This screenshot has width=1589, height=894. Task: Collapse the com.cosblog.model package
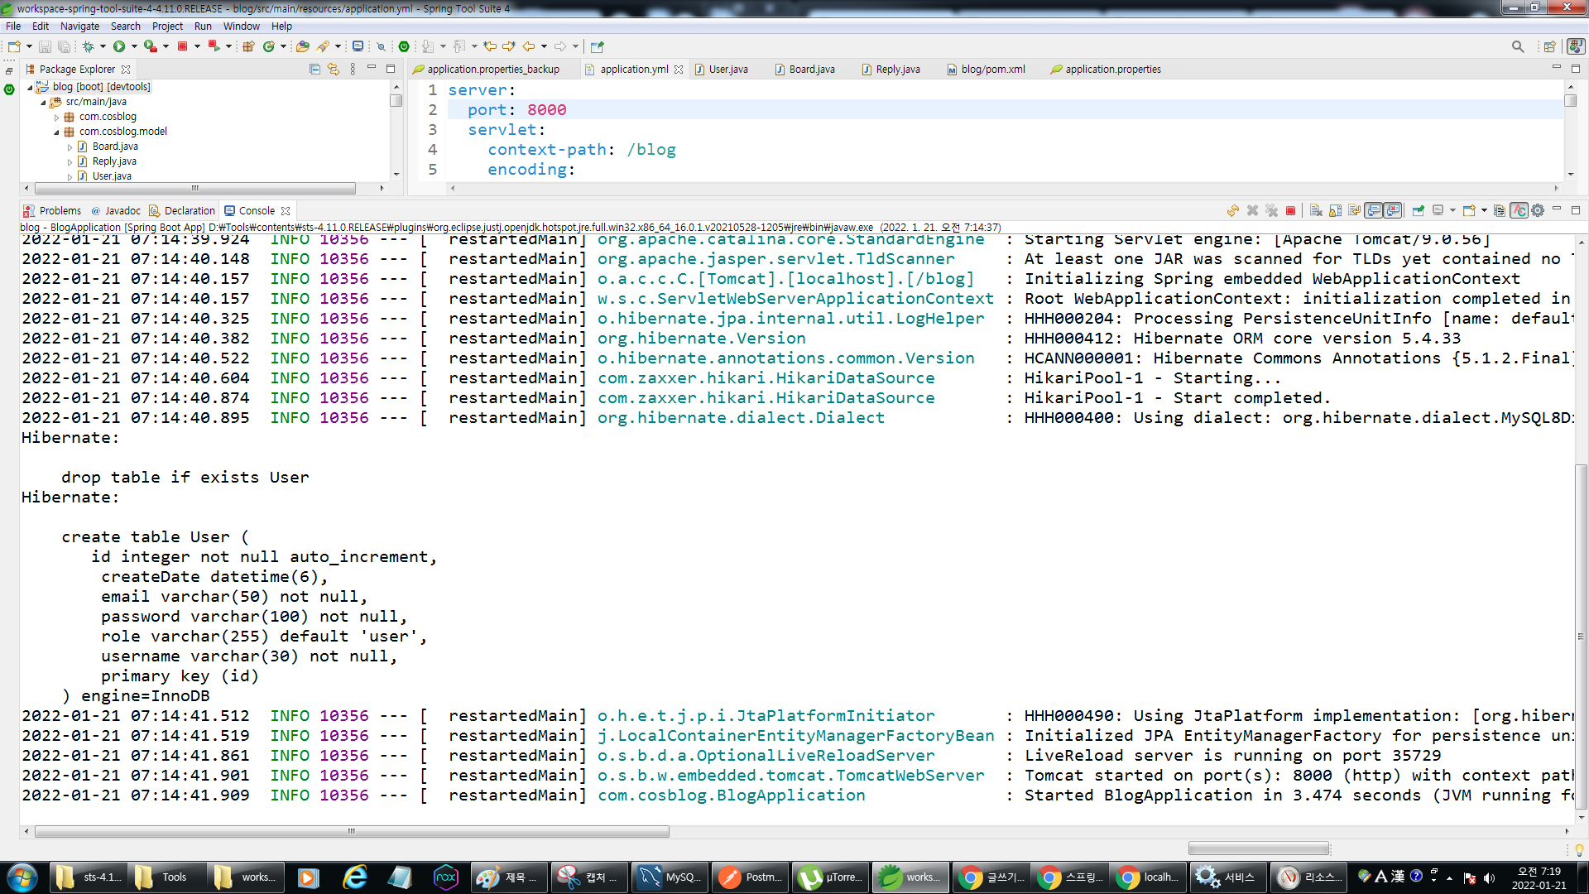57,132
